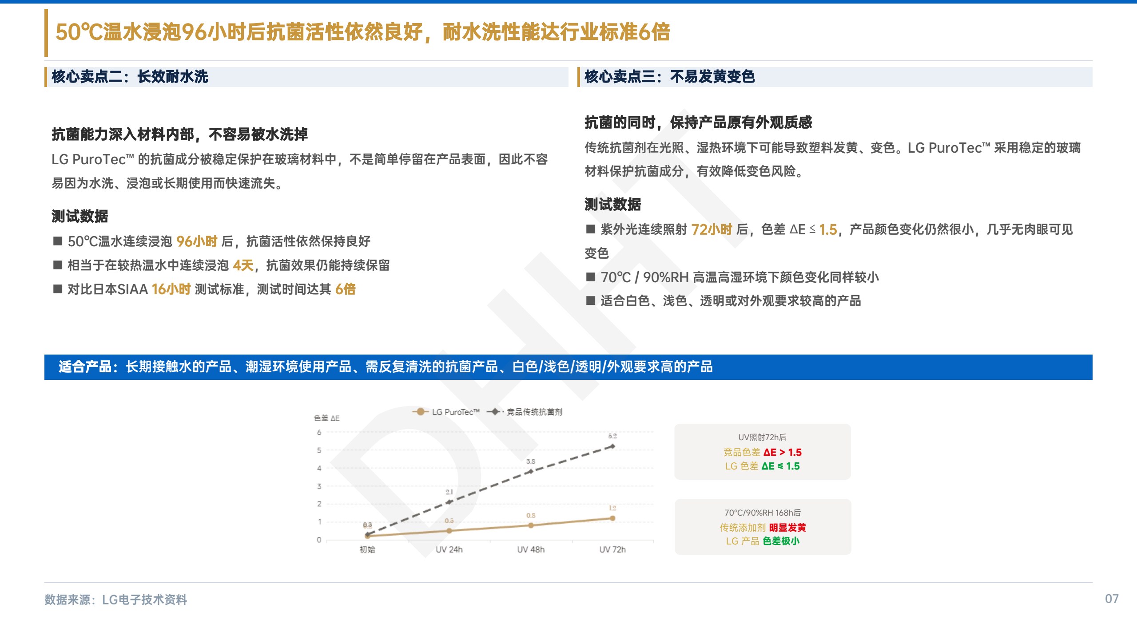1137x639 pixels.
Task: Click the line 传统添加剂 明显发黄
Action: click(x=763, y=528)
